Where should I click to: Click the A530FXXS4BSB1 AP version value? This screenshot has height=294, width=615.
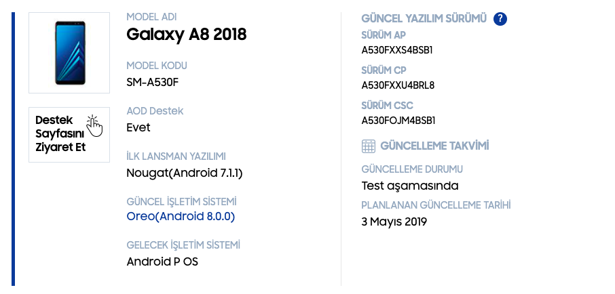(x=397, y=50)
